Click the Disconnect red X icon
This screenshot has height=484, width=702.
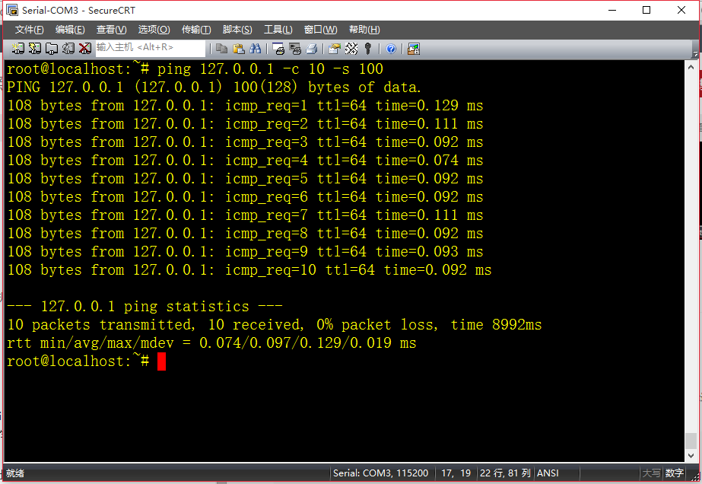tap(84, 49)
